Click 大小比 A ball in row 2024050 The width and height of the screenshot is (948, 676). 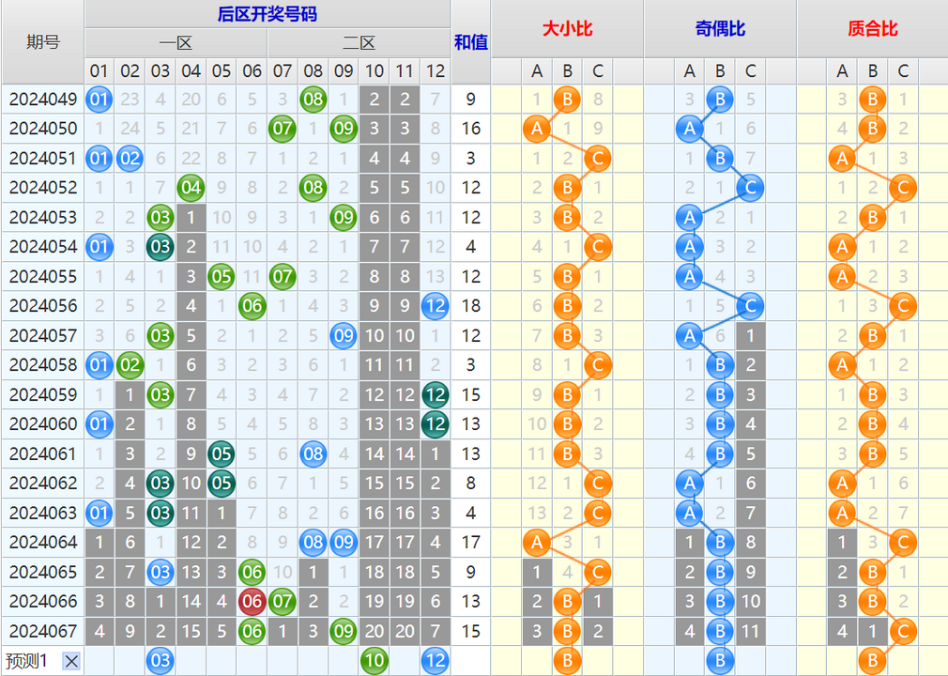tap(537, 129)
